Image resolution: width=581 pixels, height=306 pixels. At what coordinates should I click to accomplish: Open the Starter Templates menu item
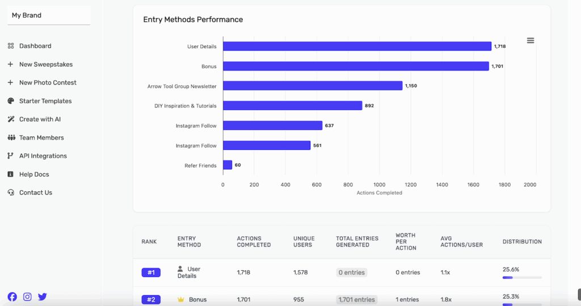click(45, 101)
